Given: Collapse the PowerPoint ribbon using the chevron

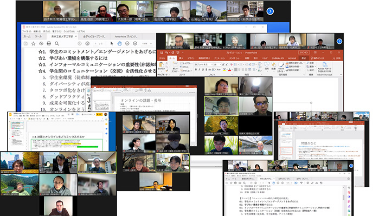Looking at the screenshot, I should (341, 75).
